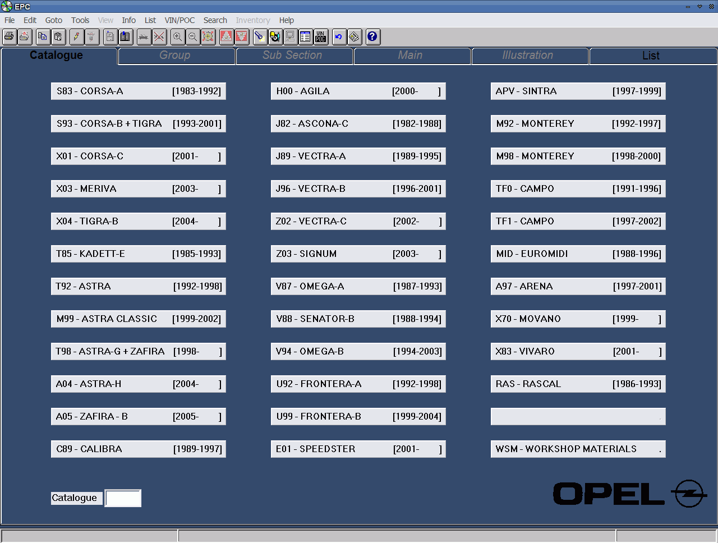
Task: Select the V88 - SENATOR-B catalogue
Action: [358, 319]
